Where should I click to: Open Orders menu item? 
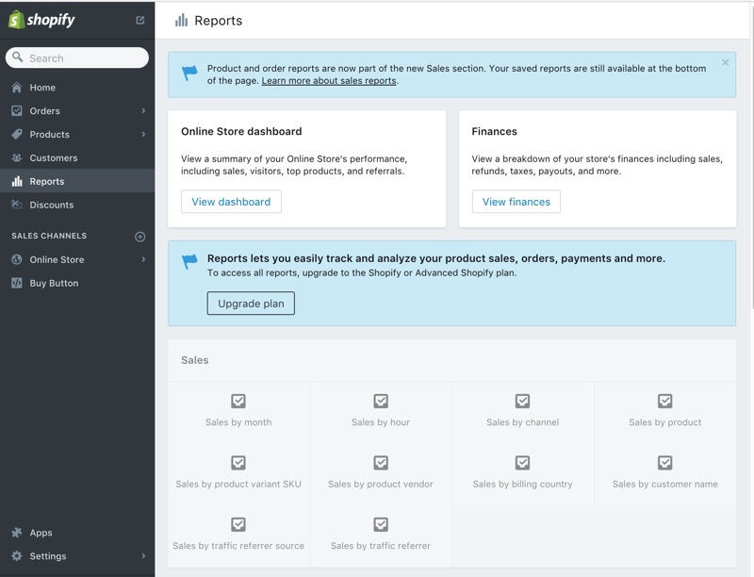(x=77, y=110)
